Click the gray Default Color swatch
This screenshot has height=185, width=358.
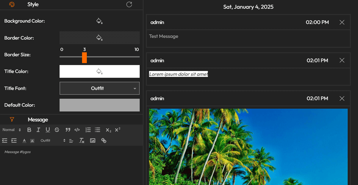click(x=100, y=105)
